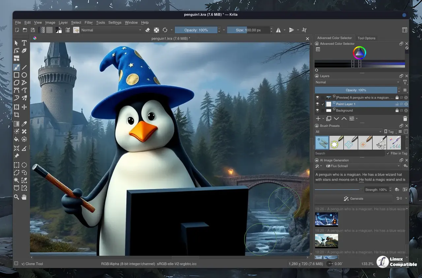Expand the brush presets All tag dropdown
Screen dimensions: 422x278
[348, 132]
